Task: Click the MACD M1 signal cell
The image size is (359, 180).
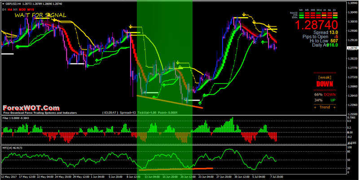Action: (301, 13)
